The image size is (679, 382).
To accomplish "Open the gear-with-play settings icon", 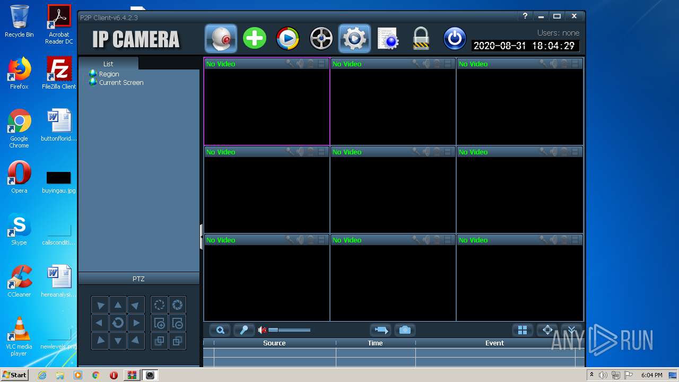I will click(354, 39).
